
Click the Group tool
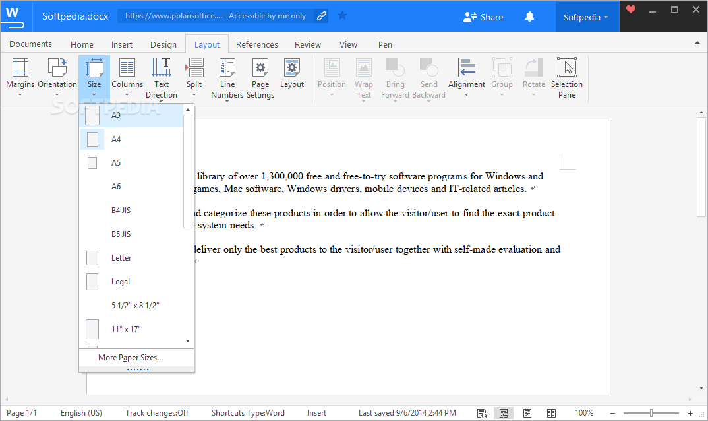[502, 77]
